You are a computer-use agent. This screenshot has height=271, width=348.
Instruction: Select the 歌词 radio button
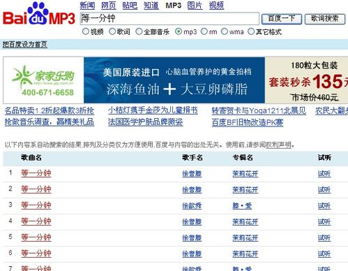(112, 31)
